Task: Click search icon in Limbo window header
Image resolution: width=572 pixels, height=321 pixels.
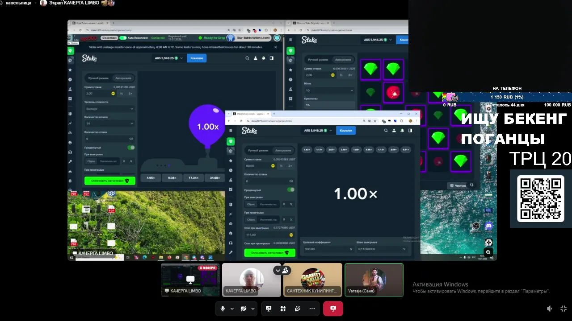Action: (x=386, y=131)
